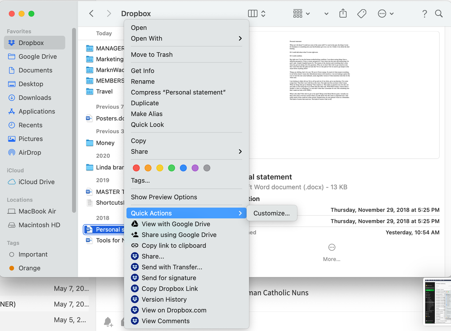This screenshot has width=451, height=331.
Task: Select the Important tag in sidebar
Action: pyautogui.click(x=33, y=254)
